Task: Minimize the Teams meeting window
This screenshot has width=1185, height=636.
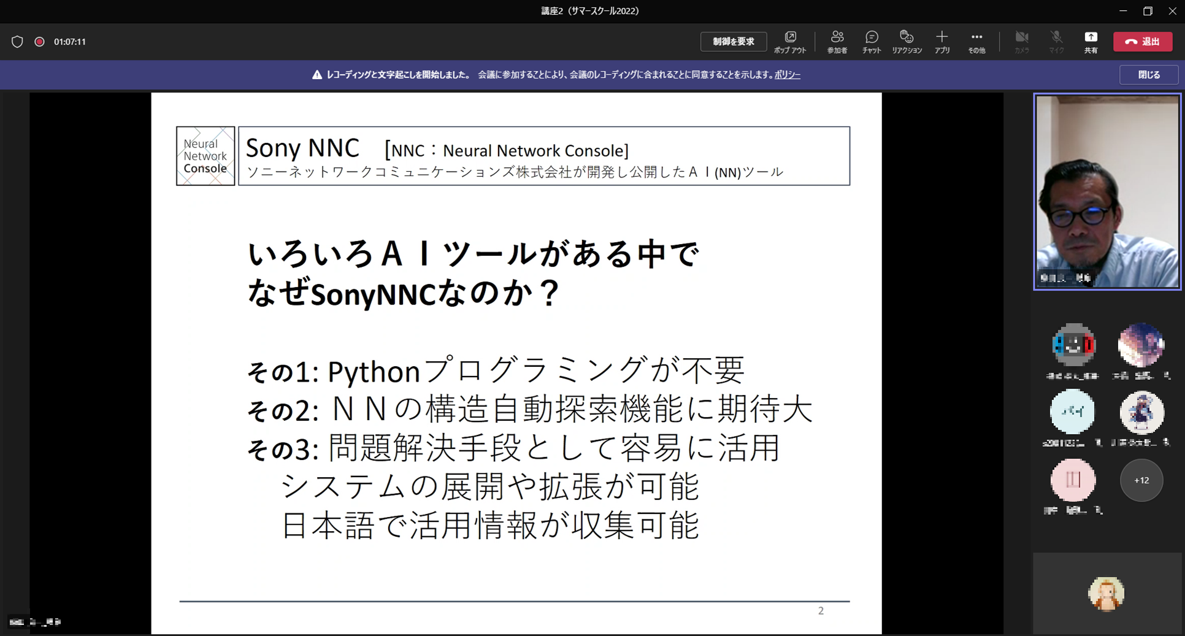Action: click(x=1123, y=11)
